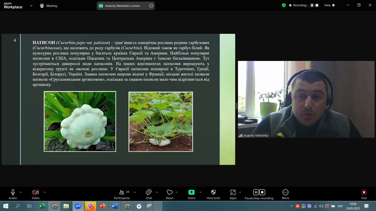The height and width of the screenshot is (211, 376).
Task: Stop recording in the bottom toolbar
Action: pos(262,192)
